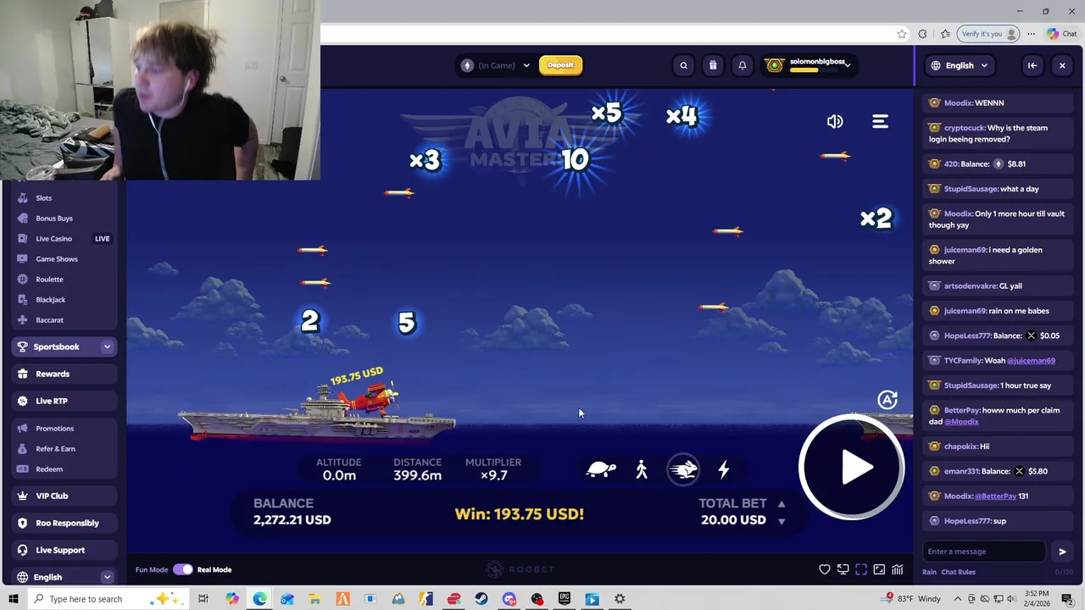1085x610 pixels.
Task: Open browser settings three dots menu
Action: (1031, 34)
